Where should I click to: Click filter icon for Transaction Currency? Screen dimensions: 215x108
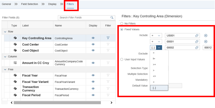[108, 88]
